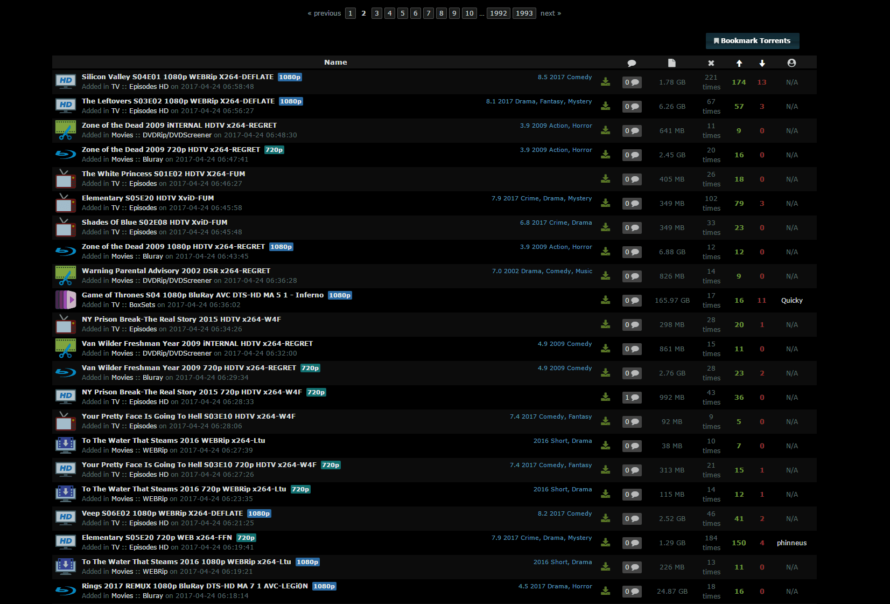Open Veep S06E02 torrent details
The height and width of the screenshot is (604, 890).
[x=163, y=513]
